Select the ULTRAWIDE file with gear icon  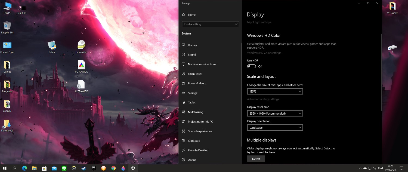(81, 87)
